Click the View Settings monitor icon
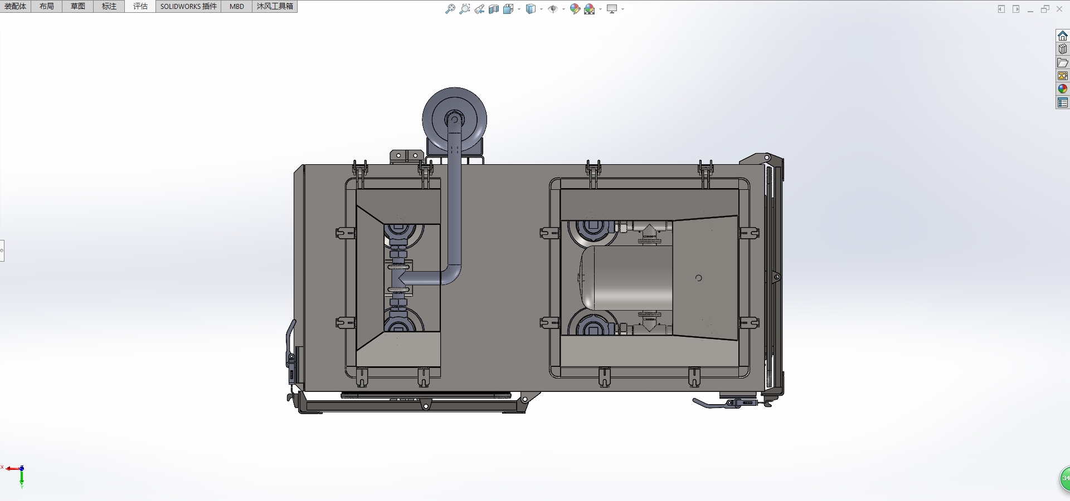The width and height of the screenshot is (1070, 501). coord(612,9)
